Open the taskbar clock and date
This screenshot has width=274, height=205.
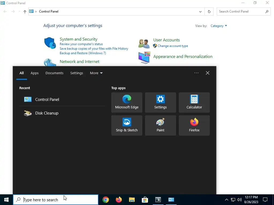coord(251,200)
